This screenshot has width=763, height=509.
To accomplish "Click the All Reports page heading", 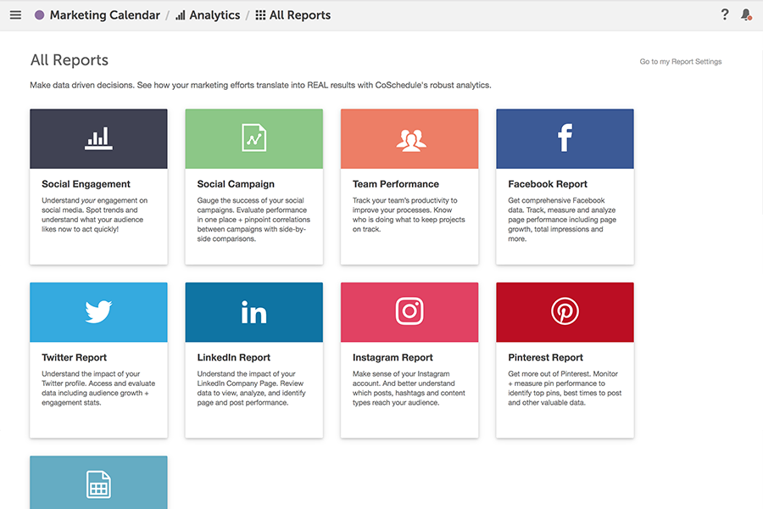I will [x=70, y=60].
